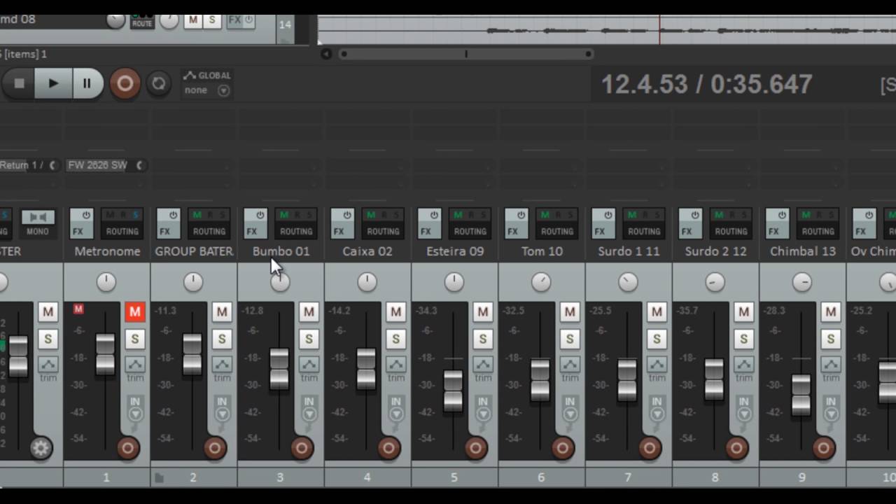Select track number 7 at the bottom
This screenshot has height=504, width=896.
click(x=628, y=477)
